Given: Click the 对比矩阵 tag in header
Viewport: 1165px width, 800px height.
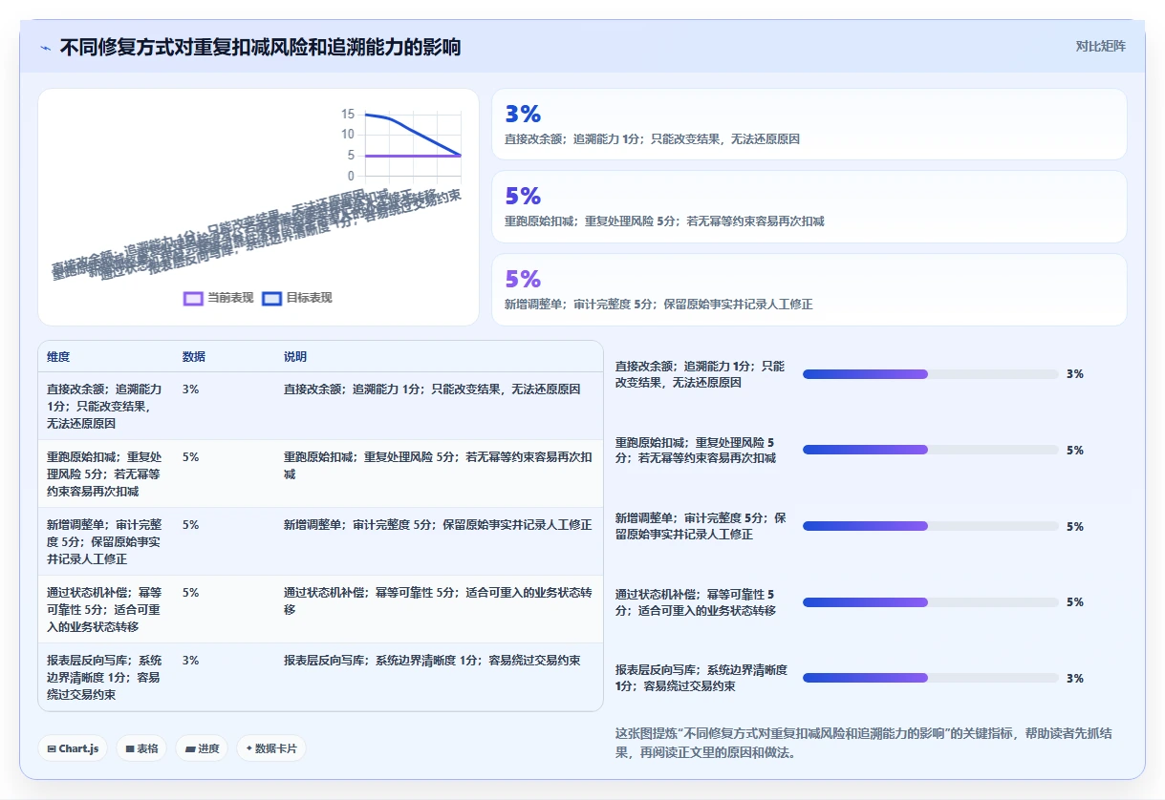Looking at the screenshot, I should [1100, 46].
